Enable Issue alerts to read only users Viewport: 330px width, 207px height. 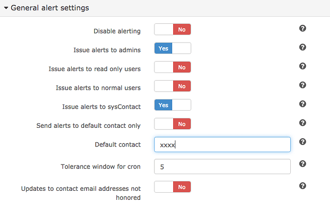click(173, 67)
